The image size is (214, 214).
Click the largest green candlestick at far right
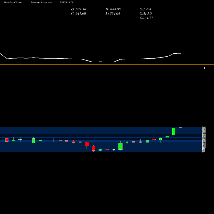point(174,131)
